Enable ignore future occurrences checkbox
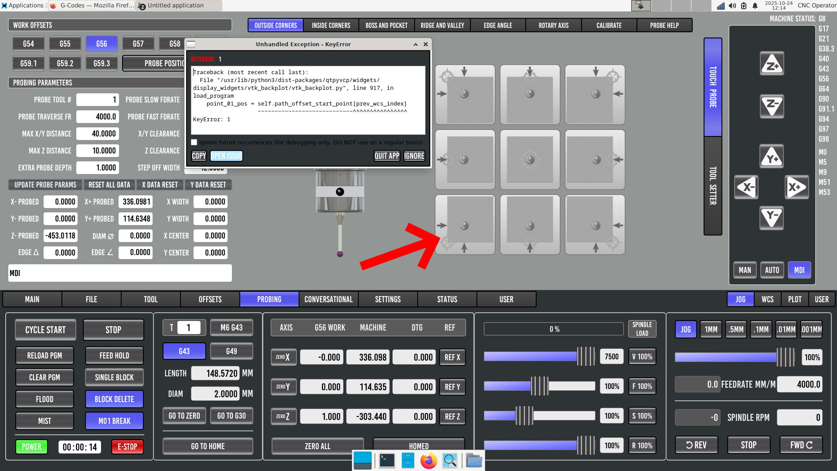Viewport: 837px width, 471px height. pos(194,143)
